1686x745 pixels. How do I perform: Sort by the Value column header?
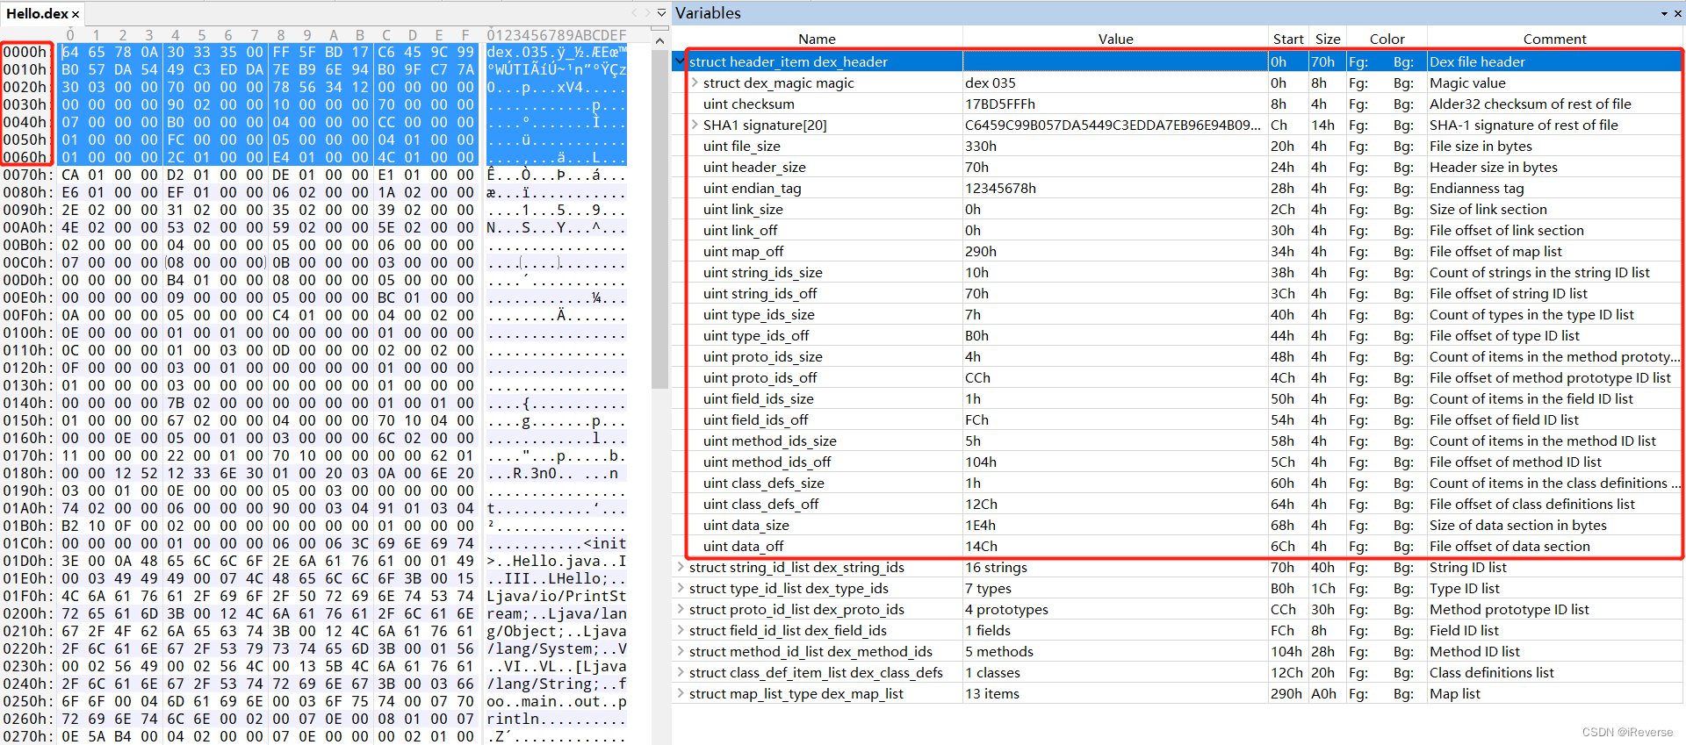coord(1115,39)
